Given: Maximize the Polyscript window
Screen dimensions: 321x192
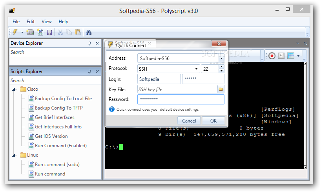Looking at the screenshot, I should click(x=288, y=9).
